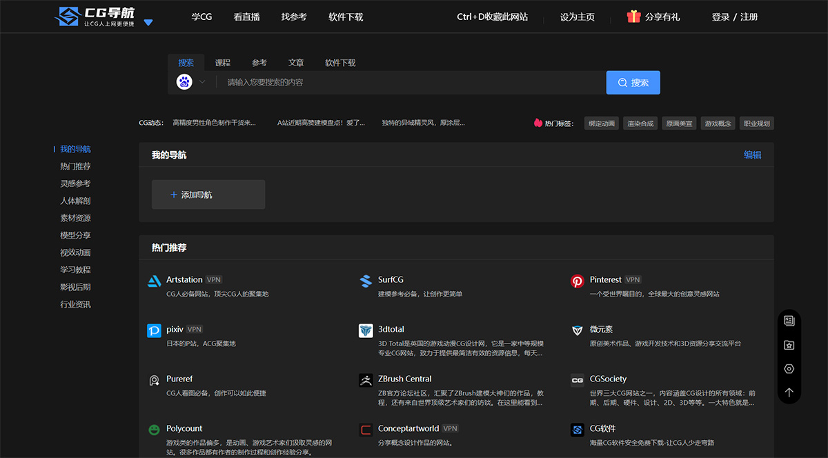The image size is (828, 458).
Task: Click the ZBrush Central icon
Action: tap(365, 380)
